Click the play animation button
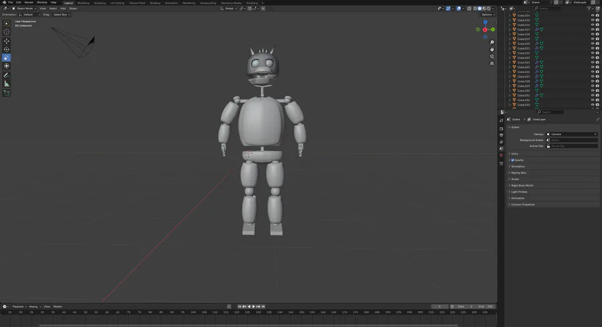This screenshot has height=327, width=602. click(254, 307)
